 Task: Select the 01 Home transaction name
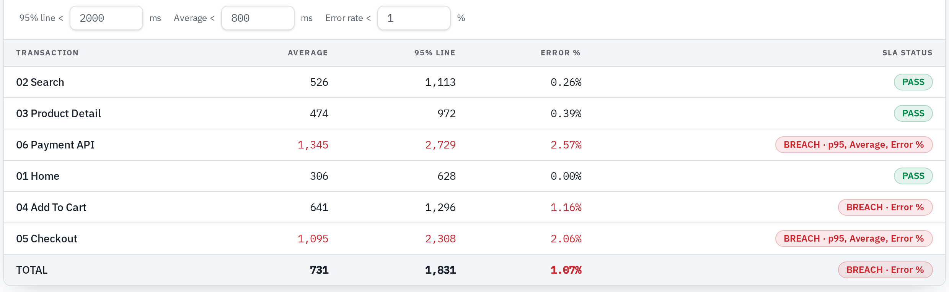[38, 176]
